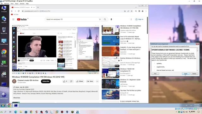Open the Recycle Bin desktop icon

4,31
